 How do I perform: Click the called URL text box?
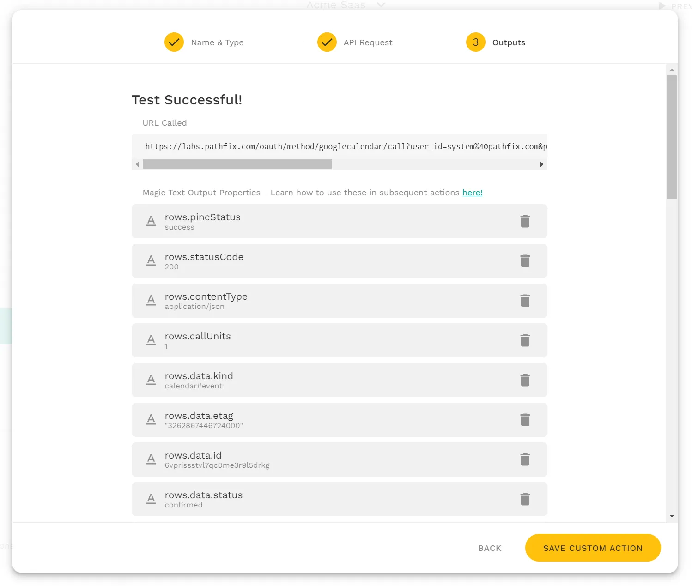340,146
